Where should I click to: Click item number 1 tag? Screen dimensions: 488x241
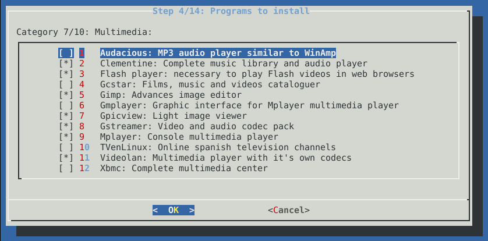[82, 53]
